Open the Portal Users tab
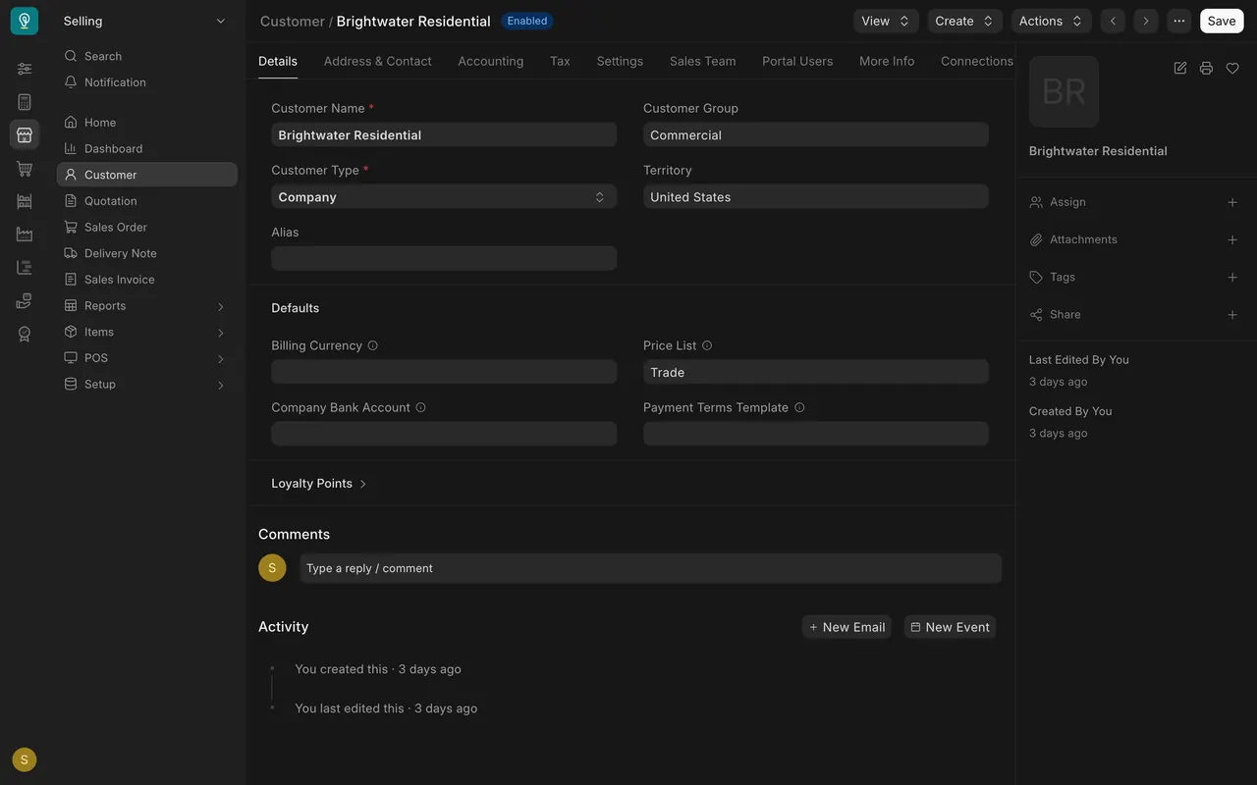The height and width of the screenshot is (785, 1257). click(797, 61)
